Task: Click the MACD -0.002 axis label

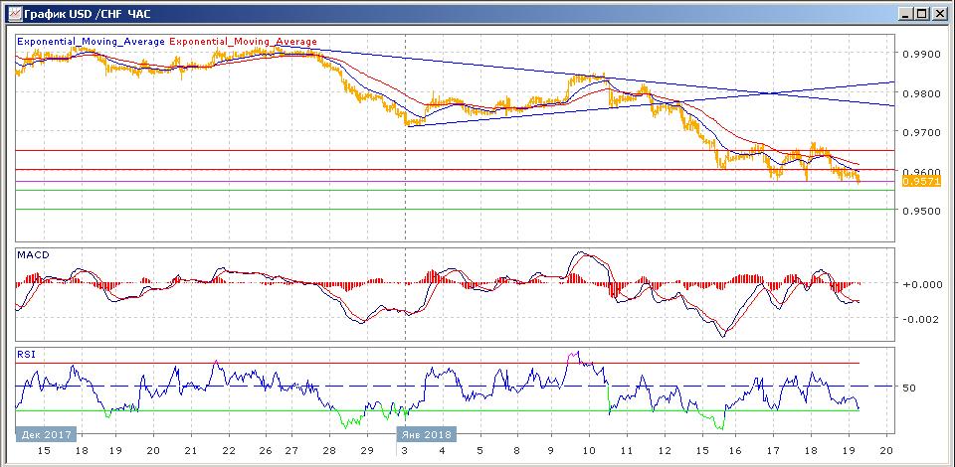Action: click(x=917, y=319)
